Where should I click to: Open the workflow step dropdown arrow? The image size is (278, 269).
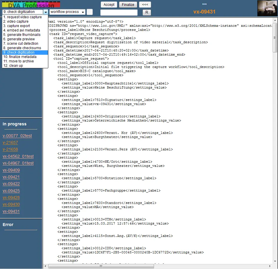point(46,12)
